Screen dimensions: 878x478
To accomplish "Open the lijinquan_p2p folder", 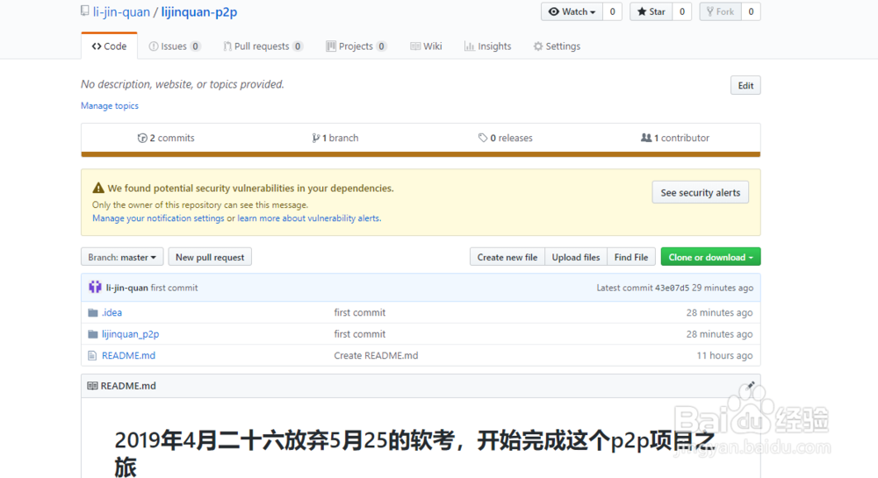I will pyautogui.click(x=131, y=334).
